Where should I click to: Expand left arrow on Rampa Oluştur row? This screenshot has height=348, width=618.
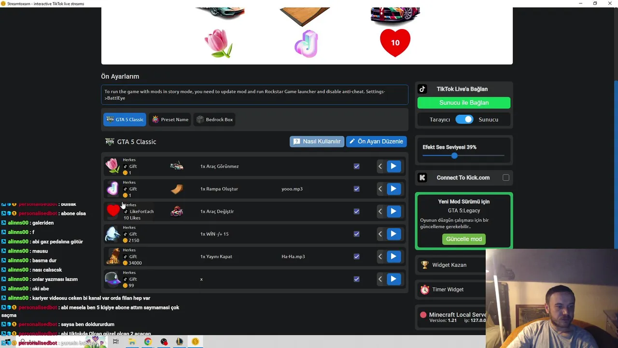tap(380, 189)
